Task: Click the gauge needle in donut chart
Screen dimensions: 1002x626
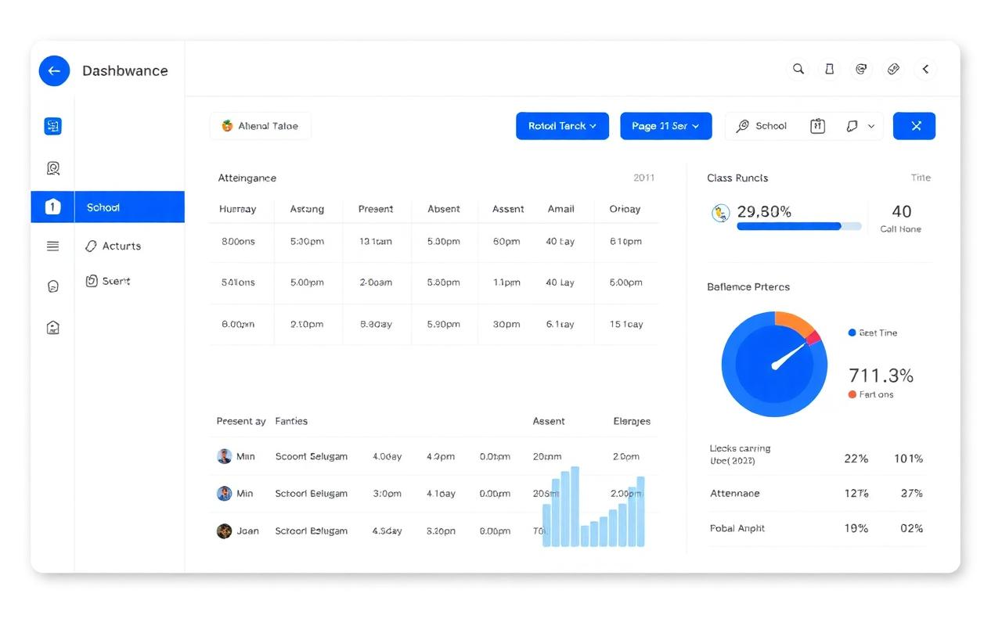Action: 790,354
